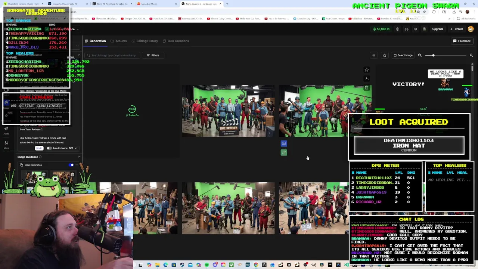Open the help question-mark icon in header

click(397, 29)
